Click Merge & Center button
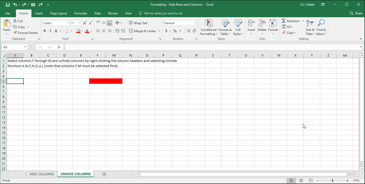The width and height of the screenshot is (365, 184). pos(142,31)
